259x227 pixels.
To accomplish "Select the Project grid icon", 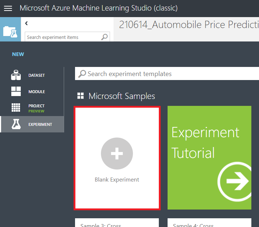I will click(16, 108).
